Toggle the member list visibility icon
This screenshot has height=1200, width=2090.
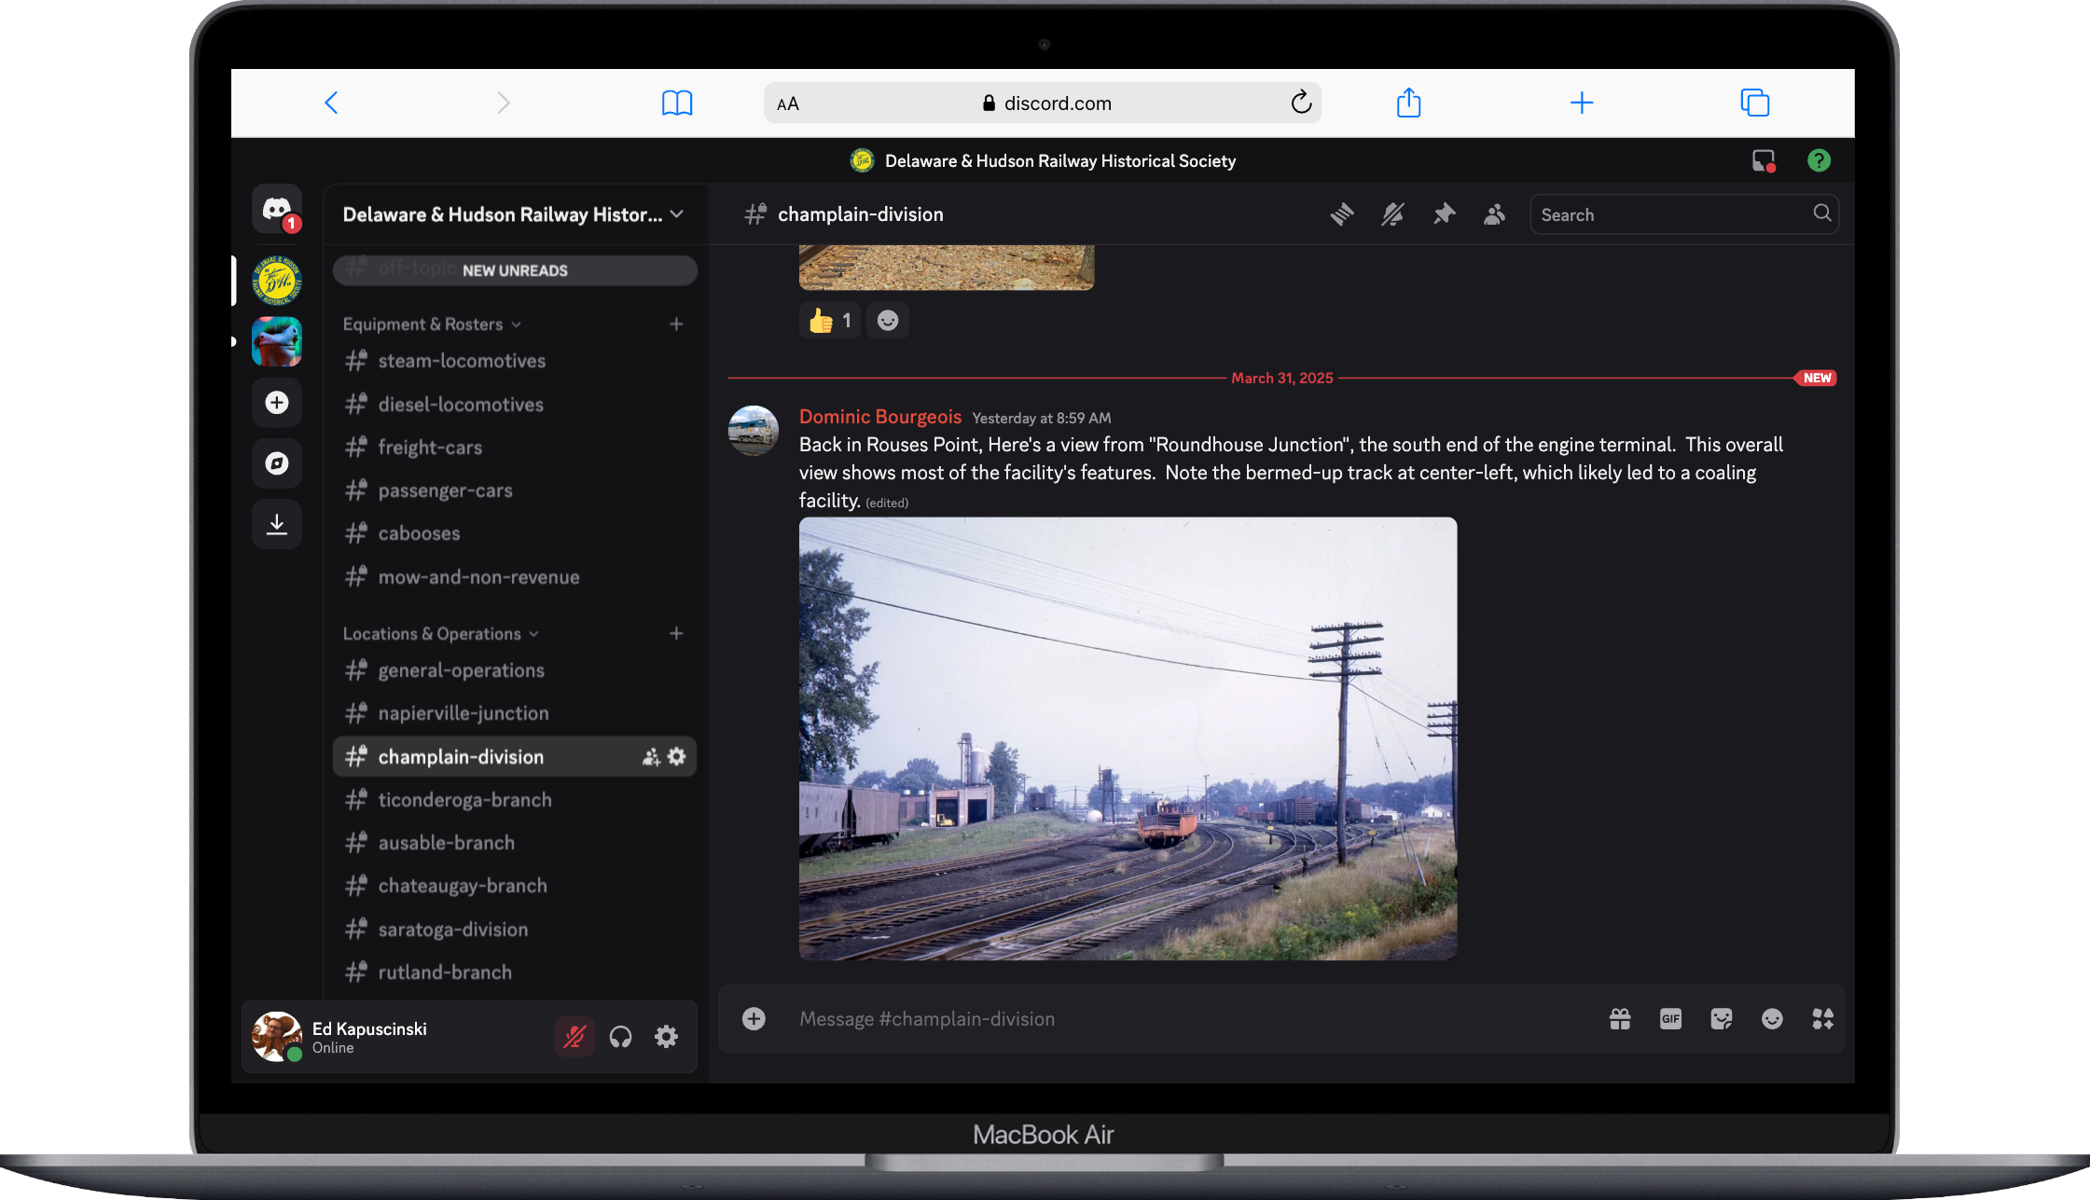tap(1494, 214)
